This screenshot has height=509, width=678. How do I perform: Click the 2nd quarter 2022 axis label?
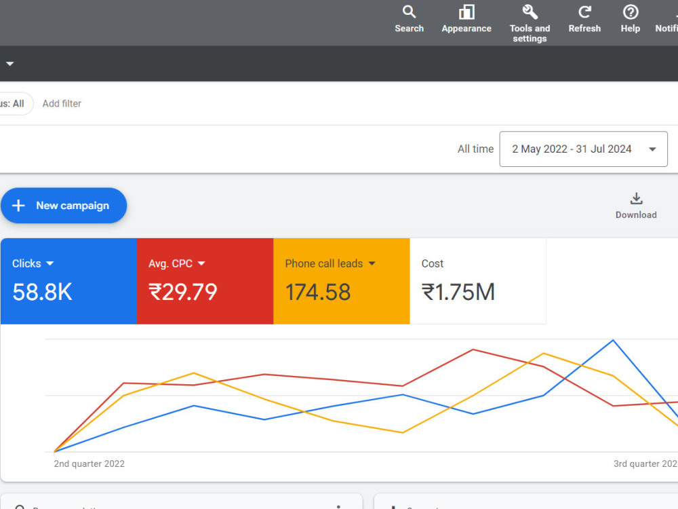pyautogui.click(x=89, y=464)
